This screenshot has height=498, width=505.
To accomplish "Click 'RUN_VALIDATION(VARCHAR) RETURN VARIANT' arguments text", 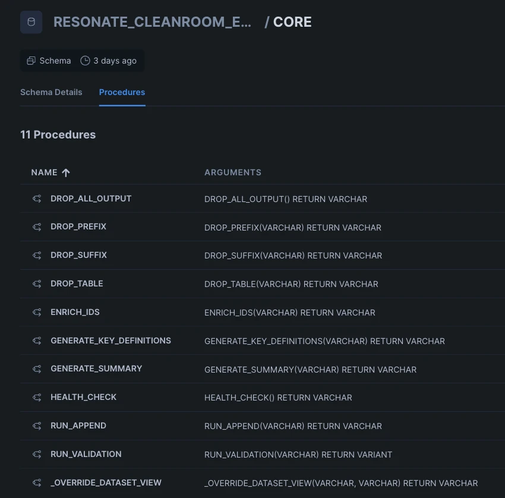I will [298, 455].
